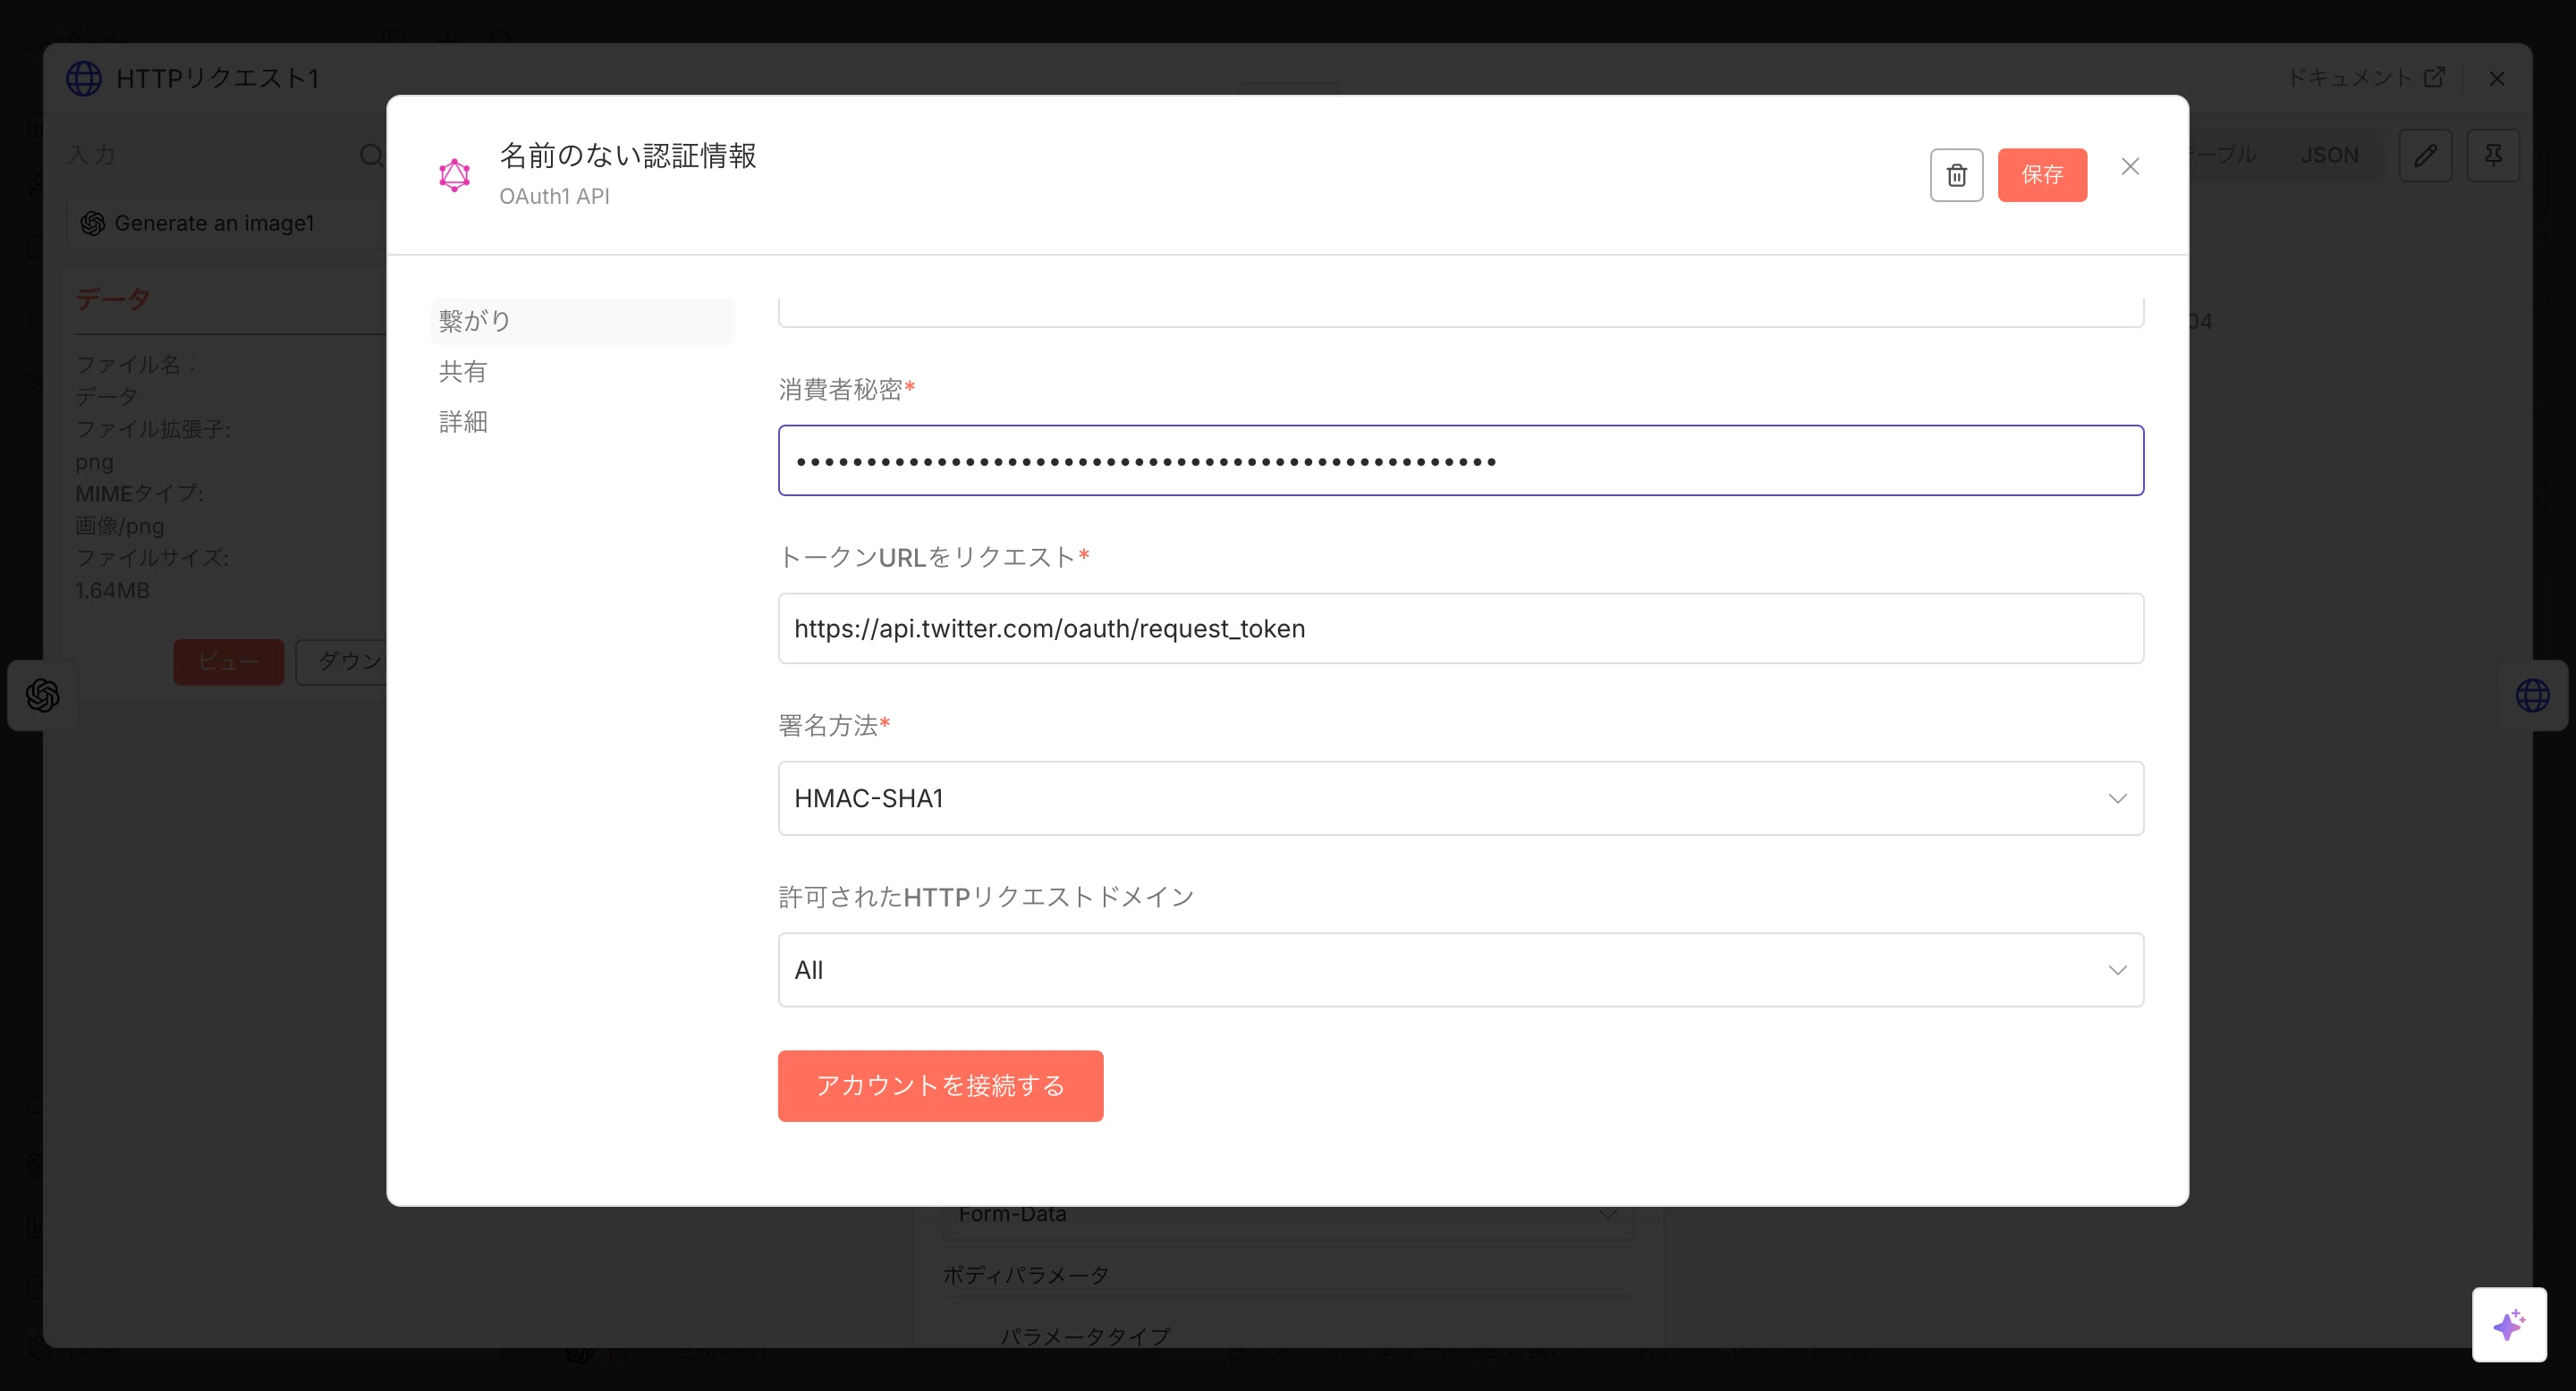
Task: Click the データ heading in input panel
Action: coord(112,299)
